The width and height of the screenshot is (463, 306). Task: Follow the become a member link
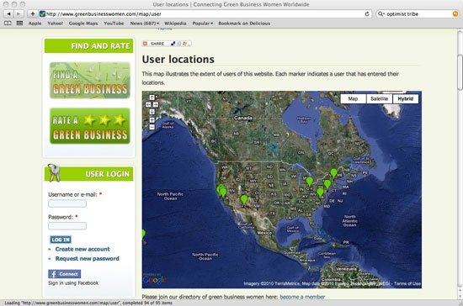coord(302,297)
